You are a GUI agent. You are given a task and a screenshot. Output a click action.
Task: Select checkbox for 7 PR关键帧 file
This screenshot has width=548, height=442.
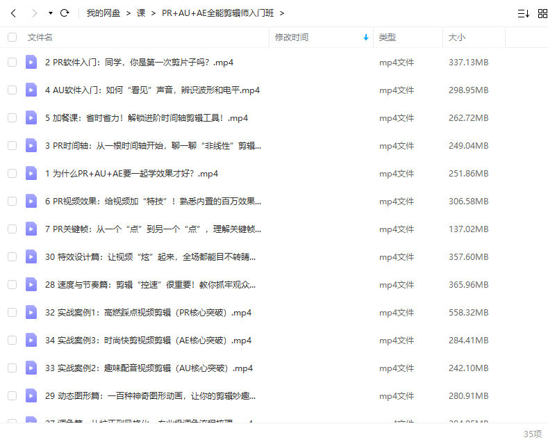pos(12,229)
